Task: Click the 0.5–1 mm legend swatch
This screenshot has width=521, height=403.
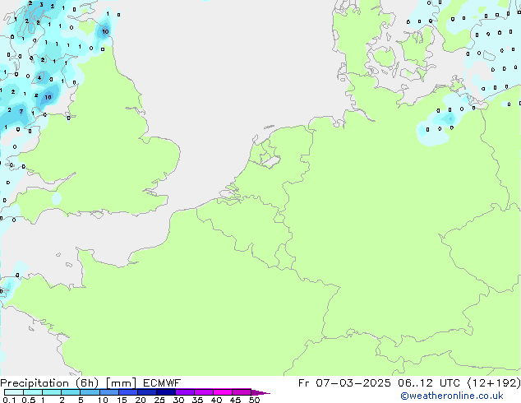Action: [33, 392]
